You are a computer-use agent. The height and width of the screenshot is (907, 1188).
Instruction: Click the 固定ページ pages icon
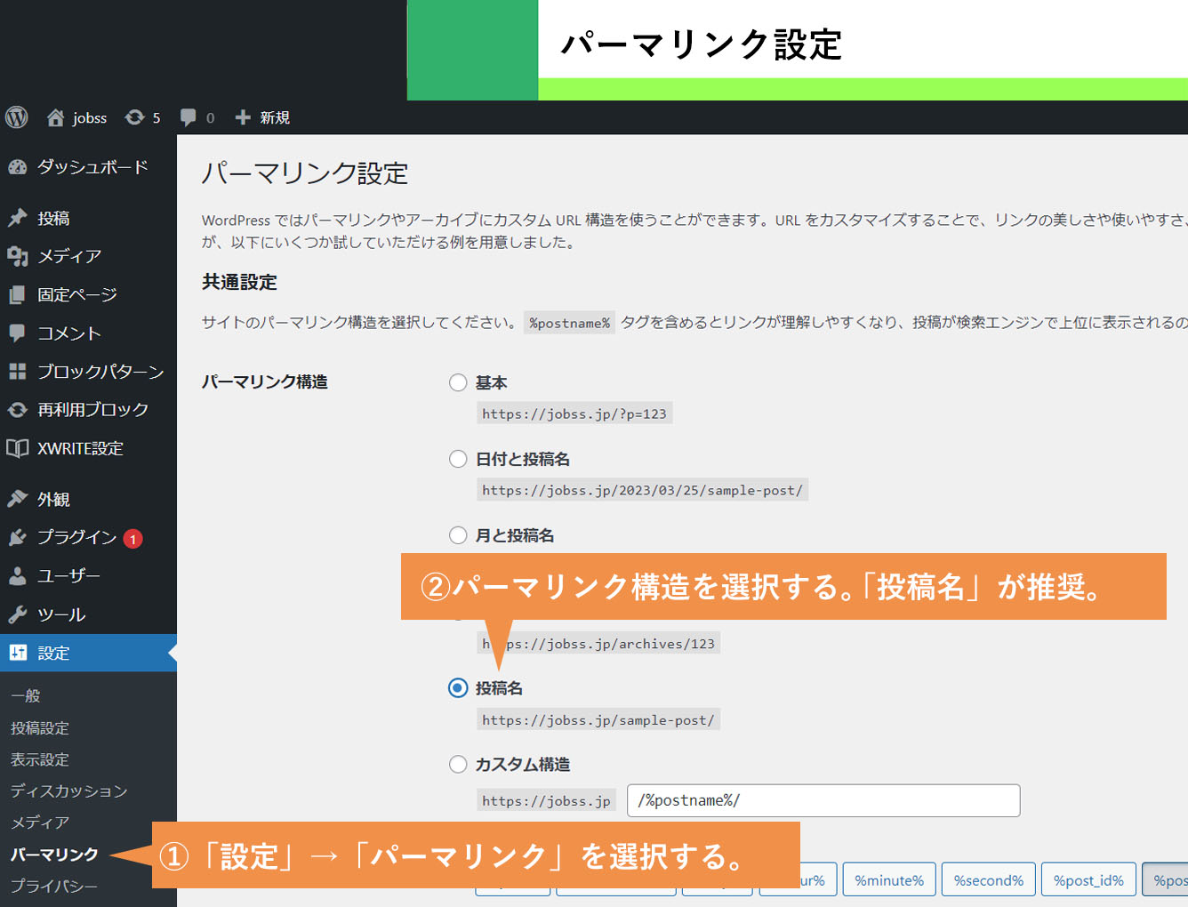click(x=17, y=294)
